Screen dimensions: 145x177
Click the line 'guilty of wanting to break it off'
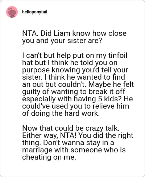74,92
